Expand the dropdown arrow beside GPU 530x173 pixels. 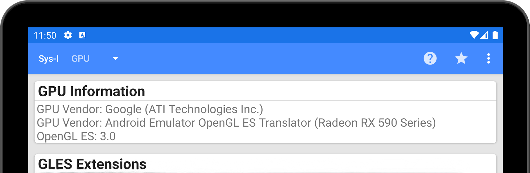point(115,58)
